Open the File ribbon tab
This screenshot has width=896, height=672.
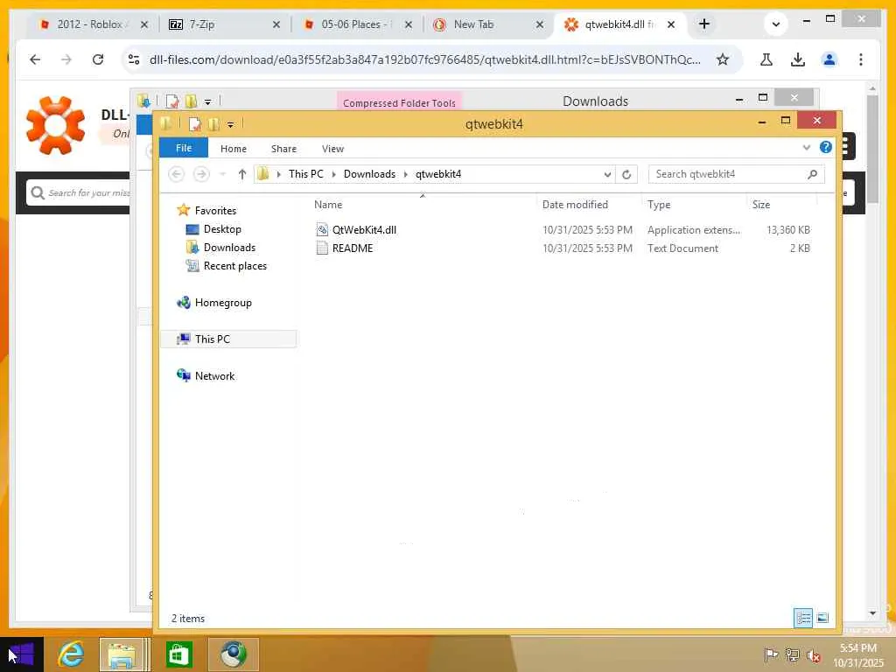(x=184, y=148)
